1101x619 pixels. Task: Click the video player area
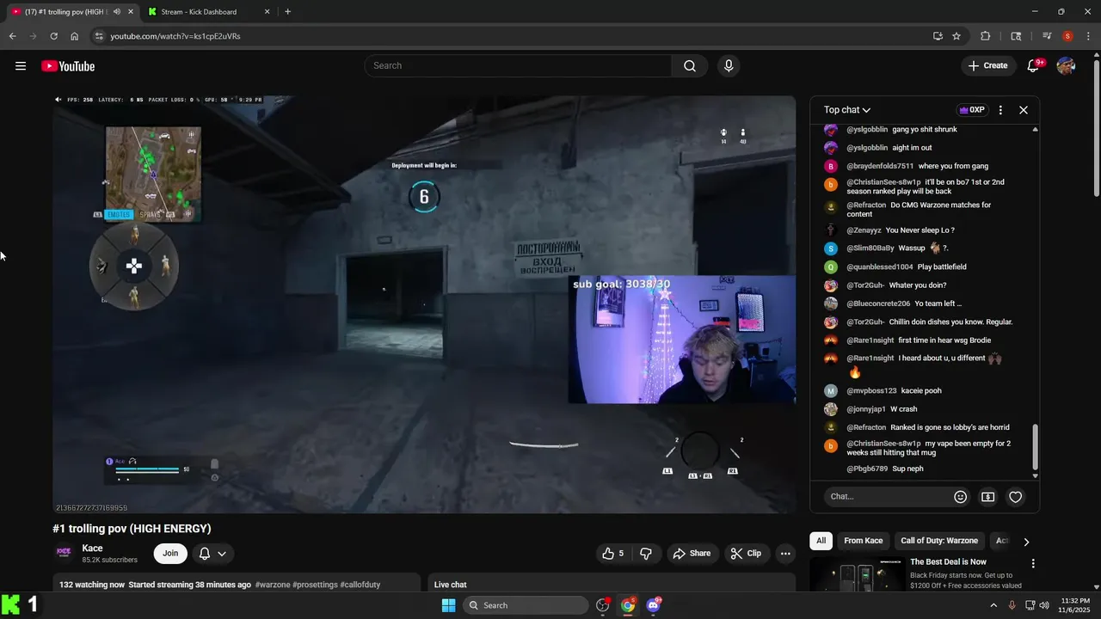(424, 304)
